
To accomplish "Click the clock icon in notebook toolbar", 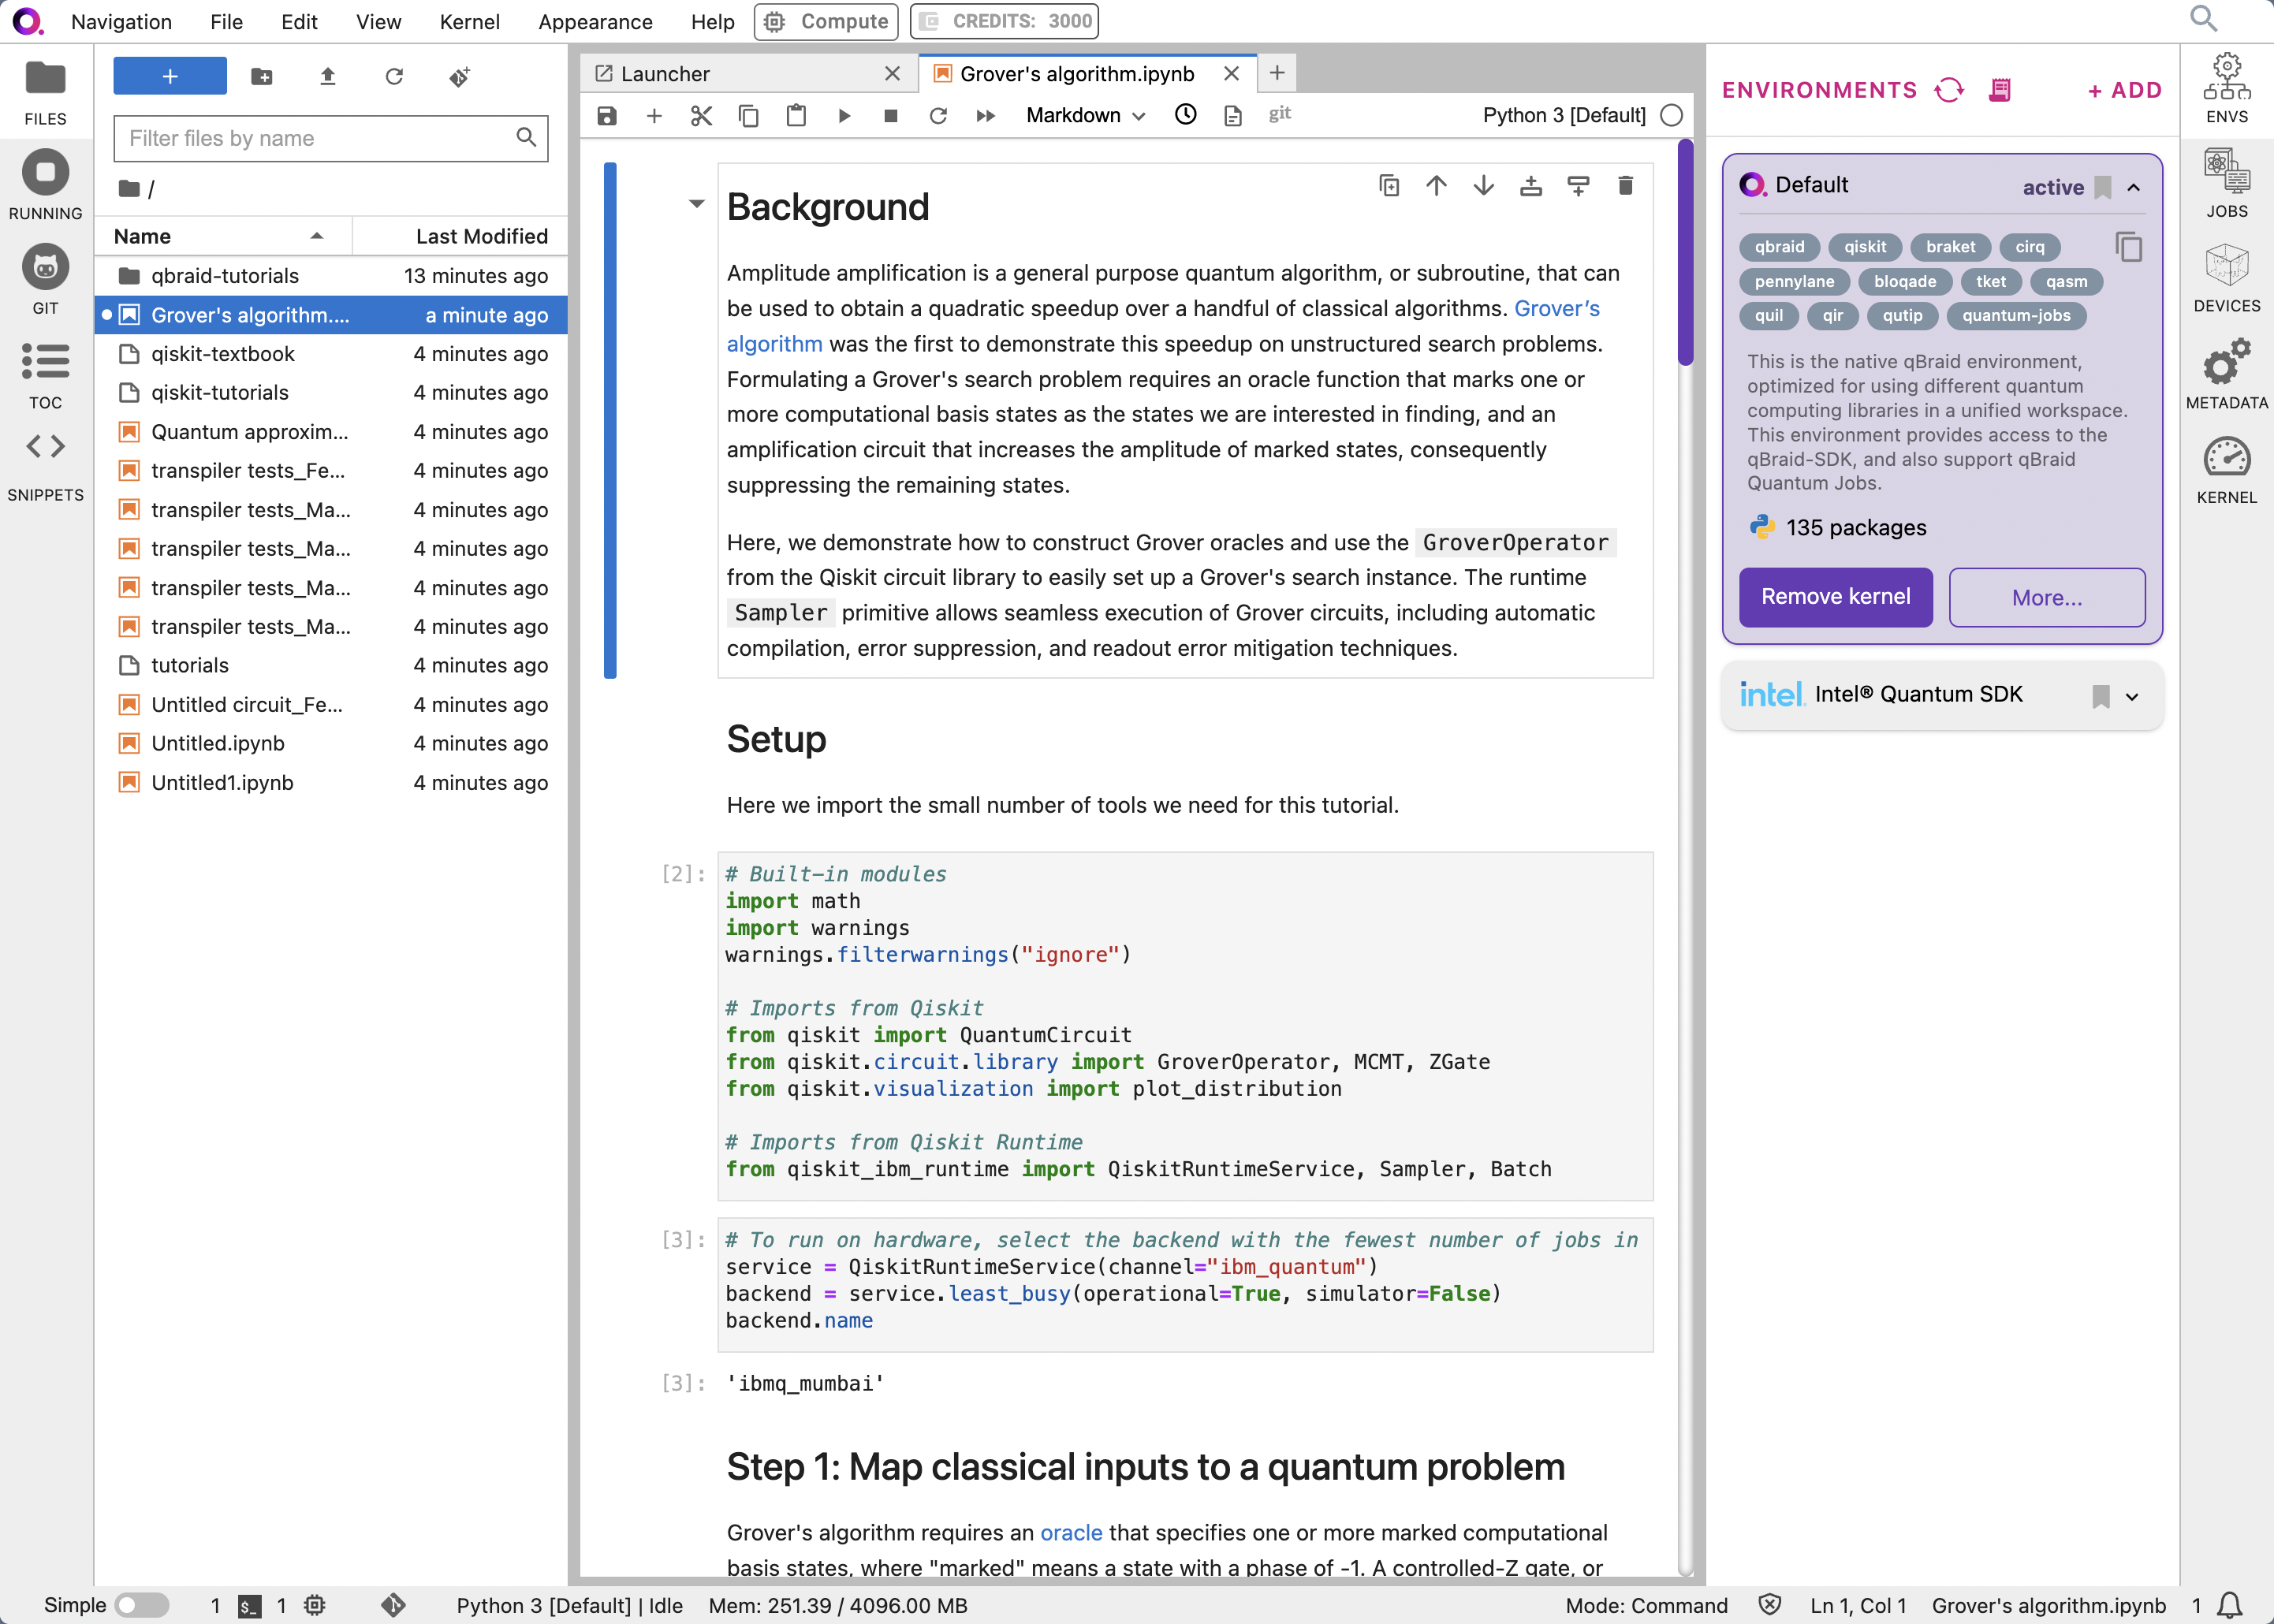I will tap(1186, 115).
